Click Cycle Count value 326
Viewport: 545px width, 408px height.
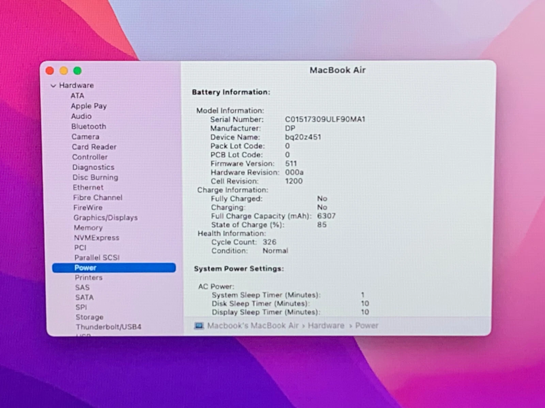coord(269,242)
